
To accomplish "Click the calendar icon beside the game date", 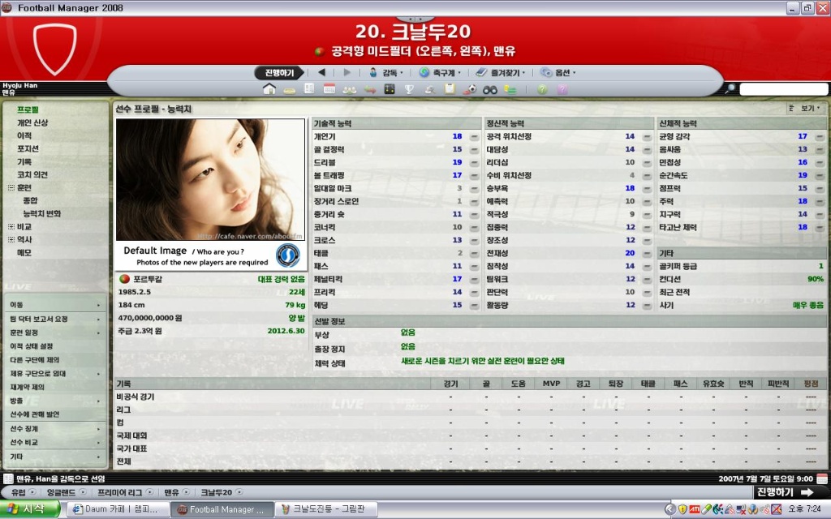I will tap(823, 478).
